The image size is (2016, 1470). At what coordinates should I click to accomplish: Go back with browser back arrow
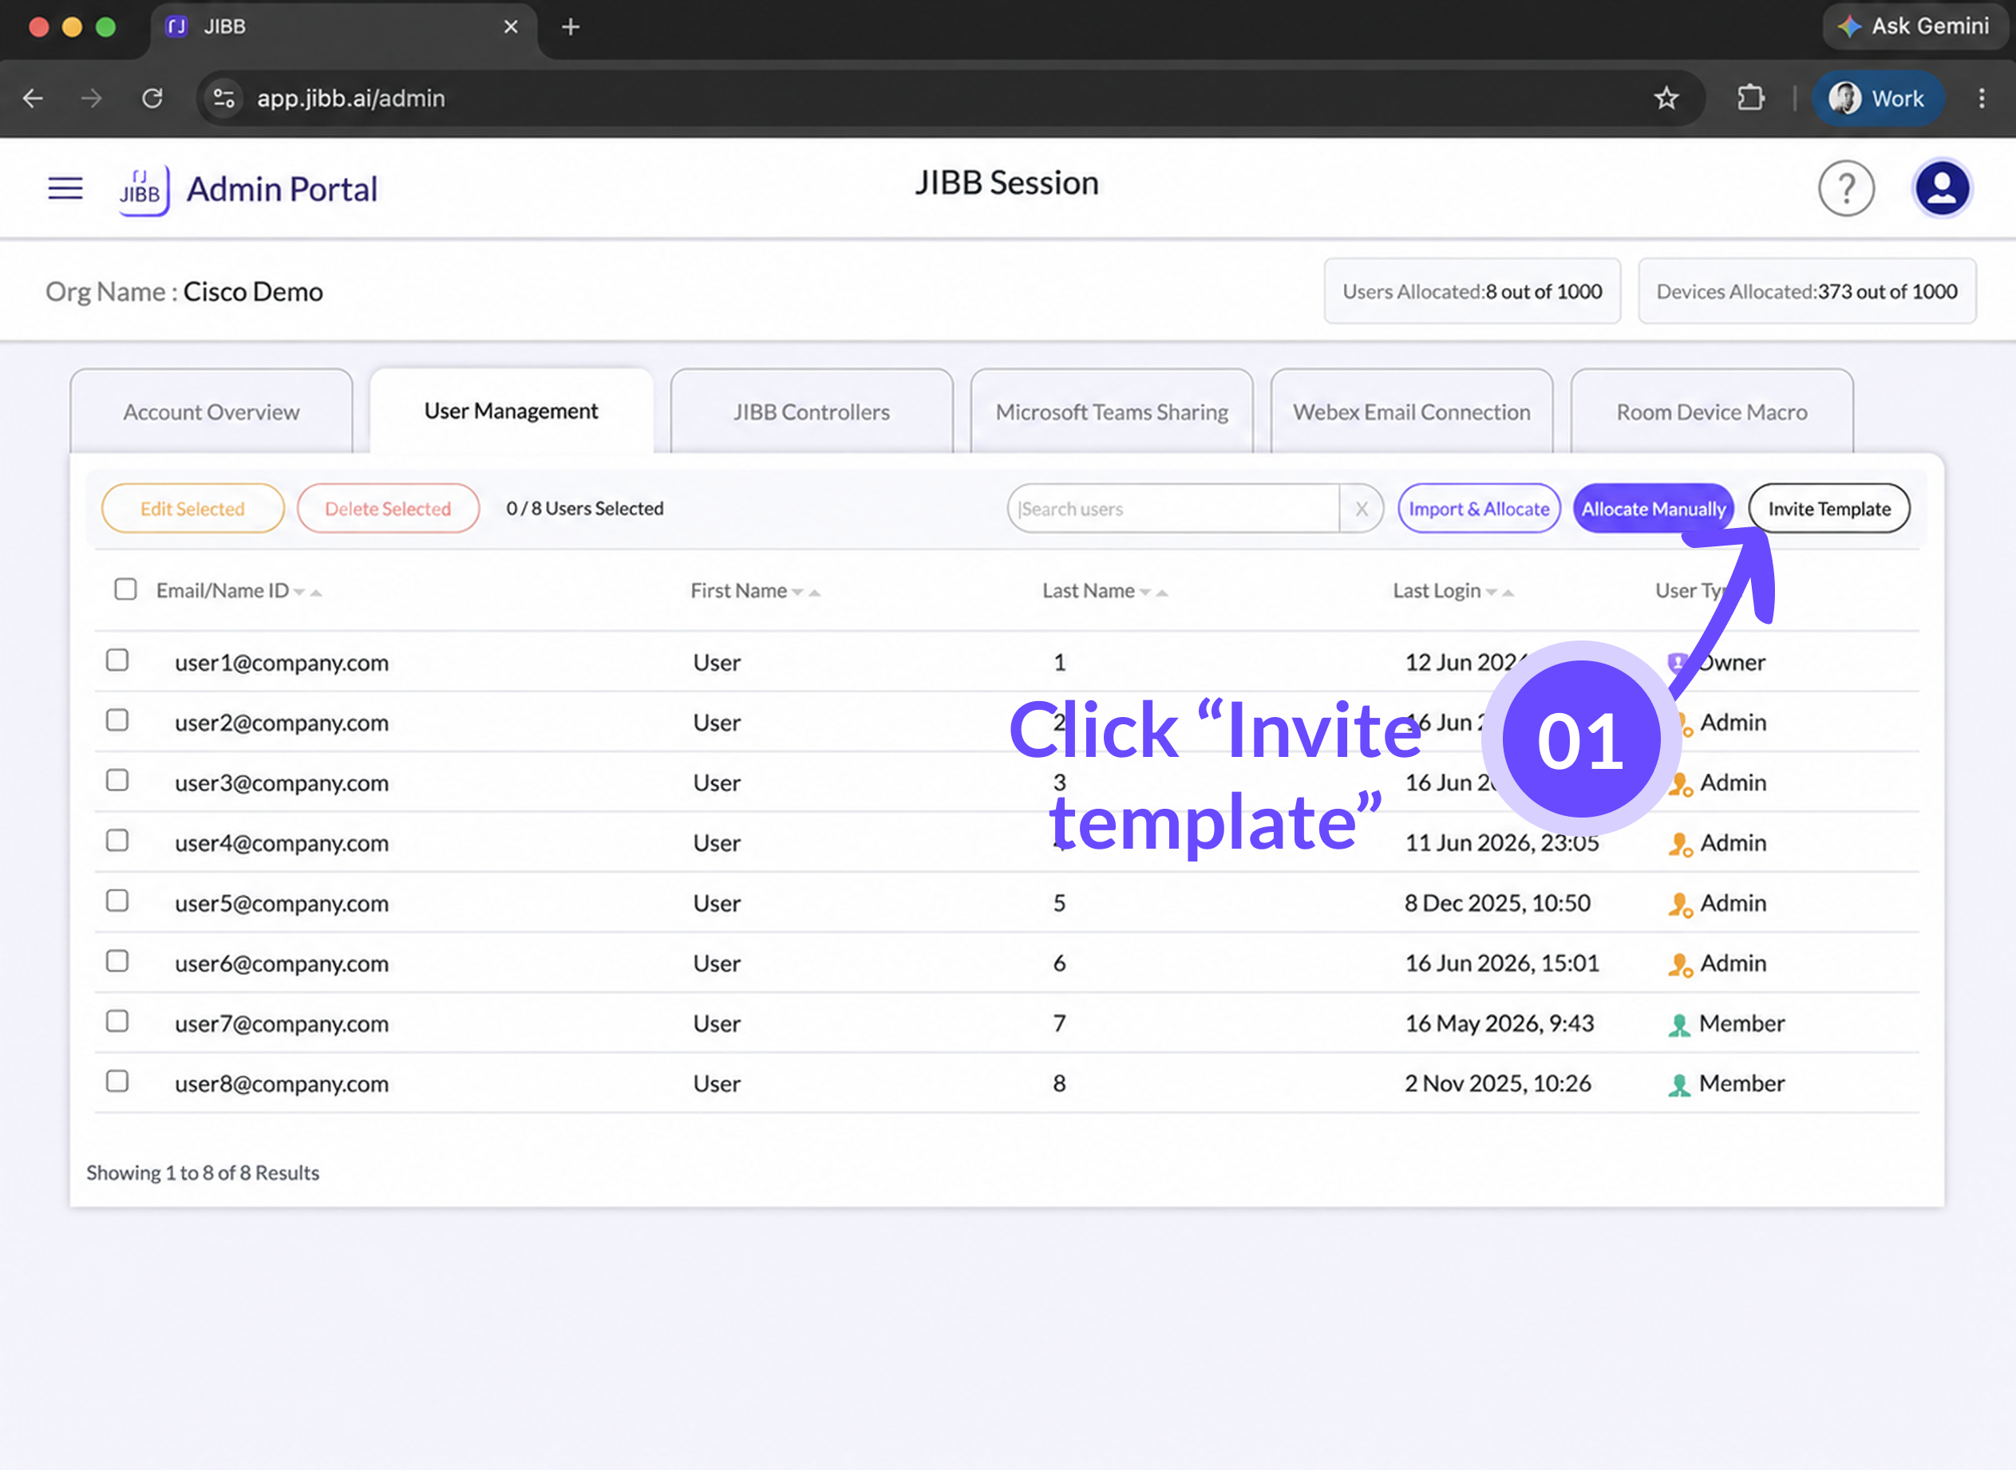point(33,98)
